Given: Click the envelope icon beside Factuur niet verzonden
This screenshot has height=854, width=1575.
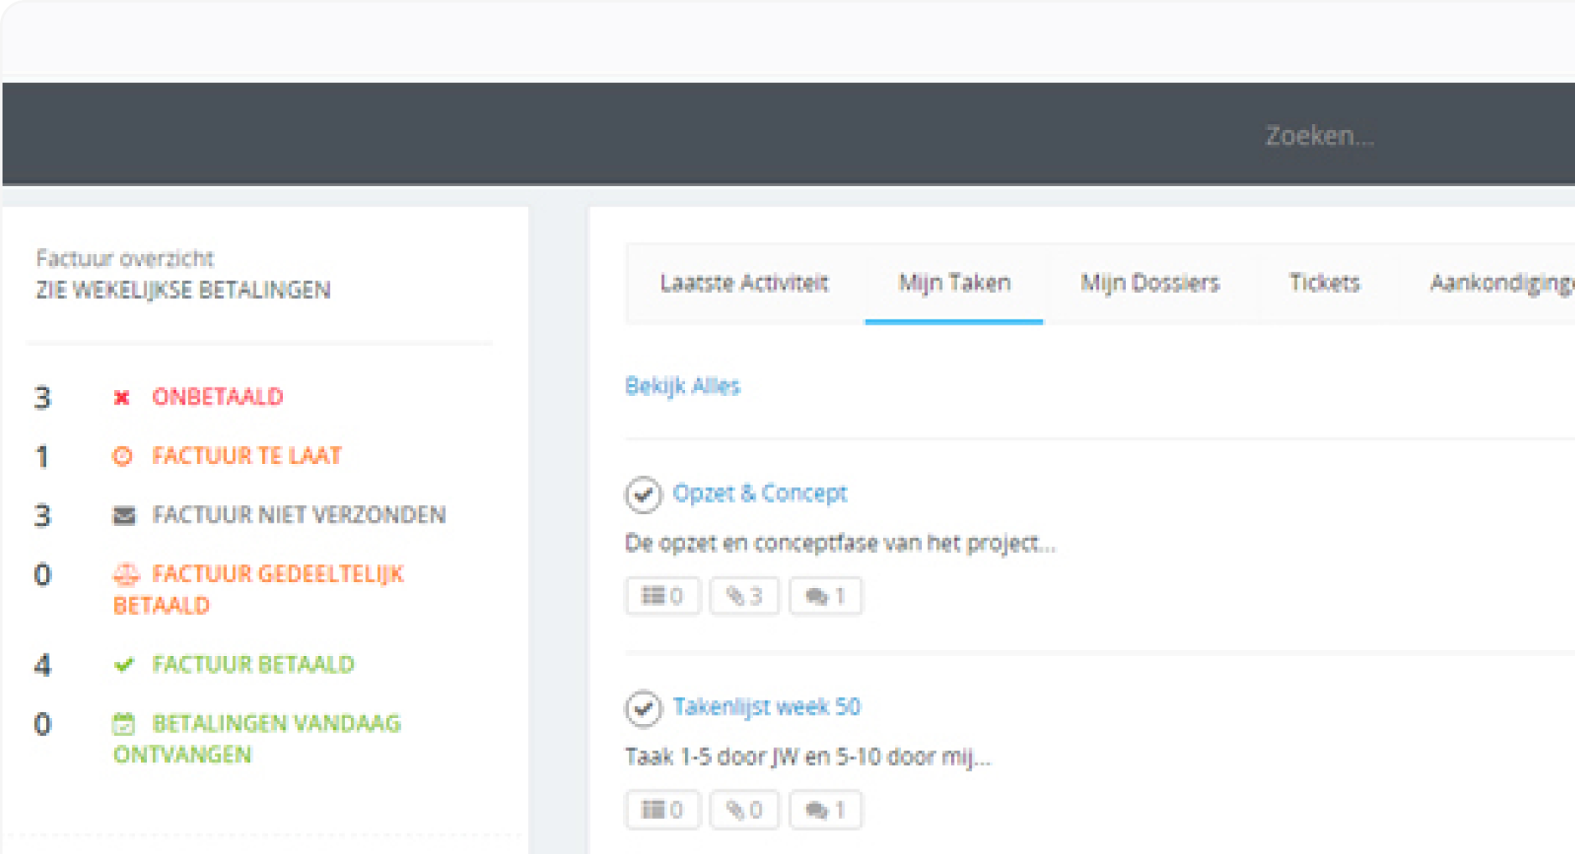Looking at the screenshot, I should pos(123,515).
